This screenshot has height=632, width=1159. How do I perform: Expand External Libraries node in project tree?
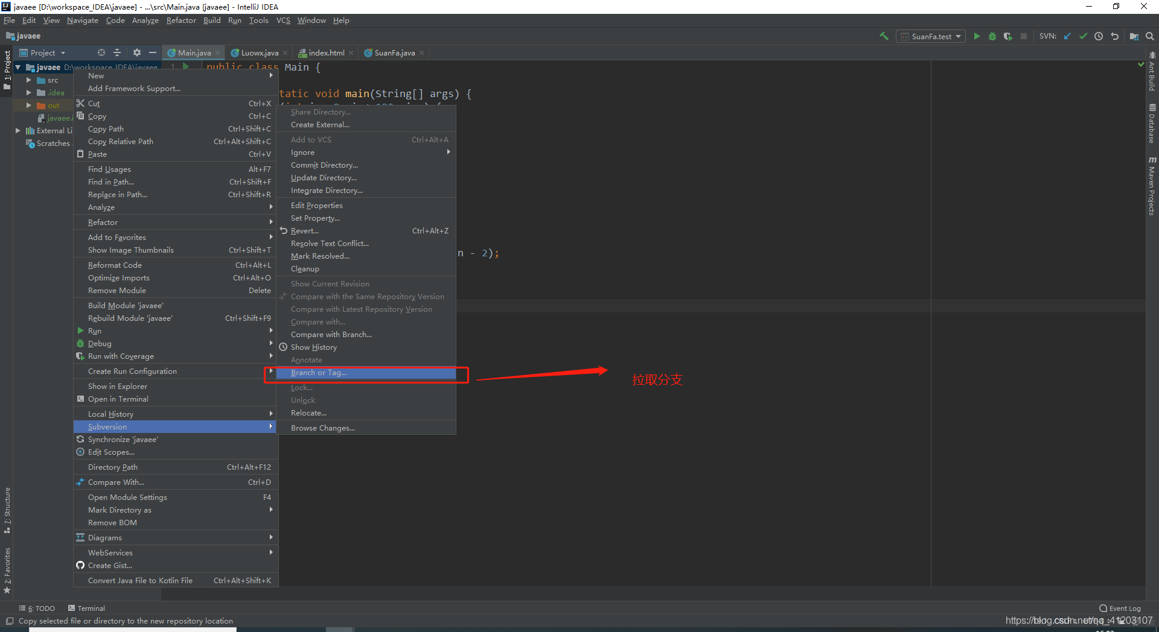[18, 130]
